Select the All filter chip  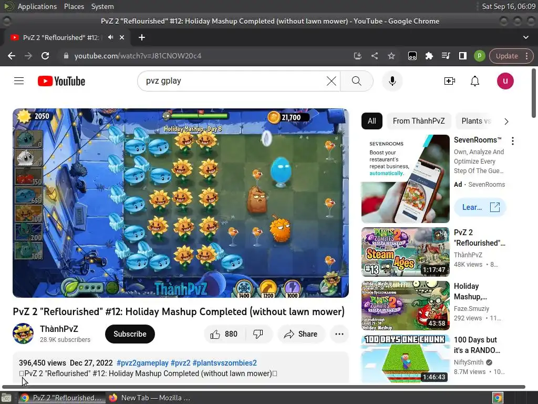(x=371, y=121)
